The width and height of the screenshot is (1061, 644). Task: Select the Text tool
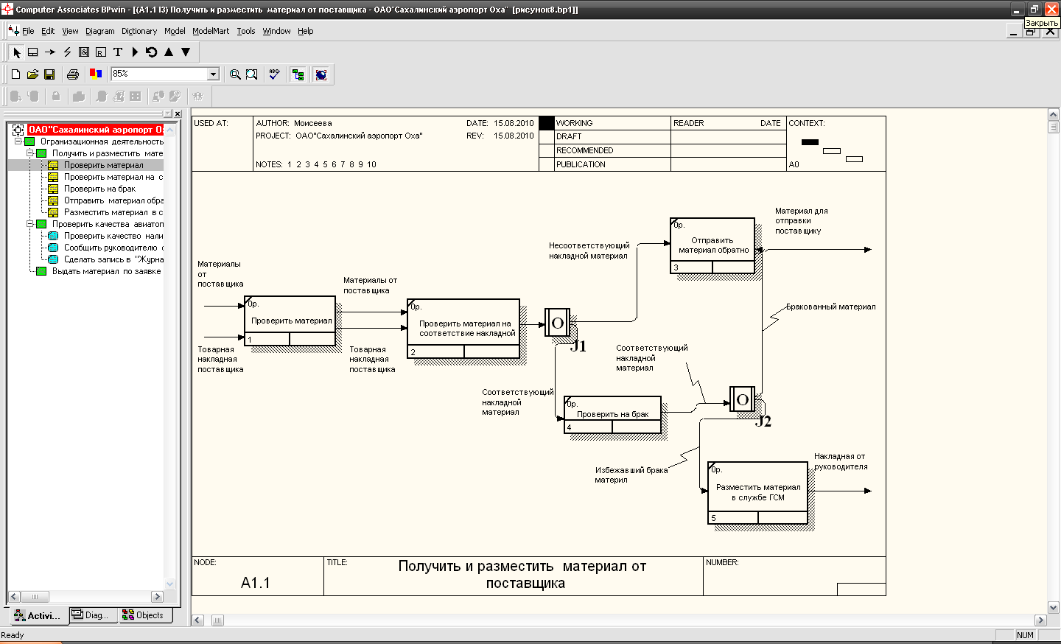(118, 52)
